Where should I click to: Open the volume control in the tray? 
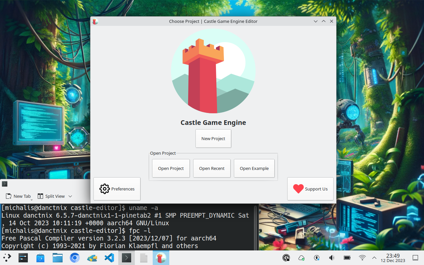point(332,258)
